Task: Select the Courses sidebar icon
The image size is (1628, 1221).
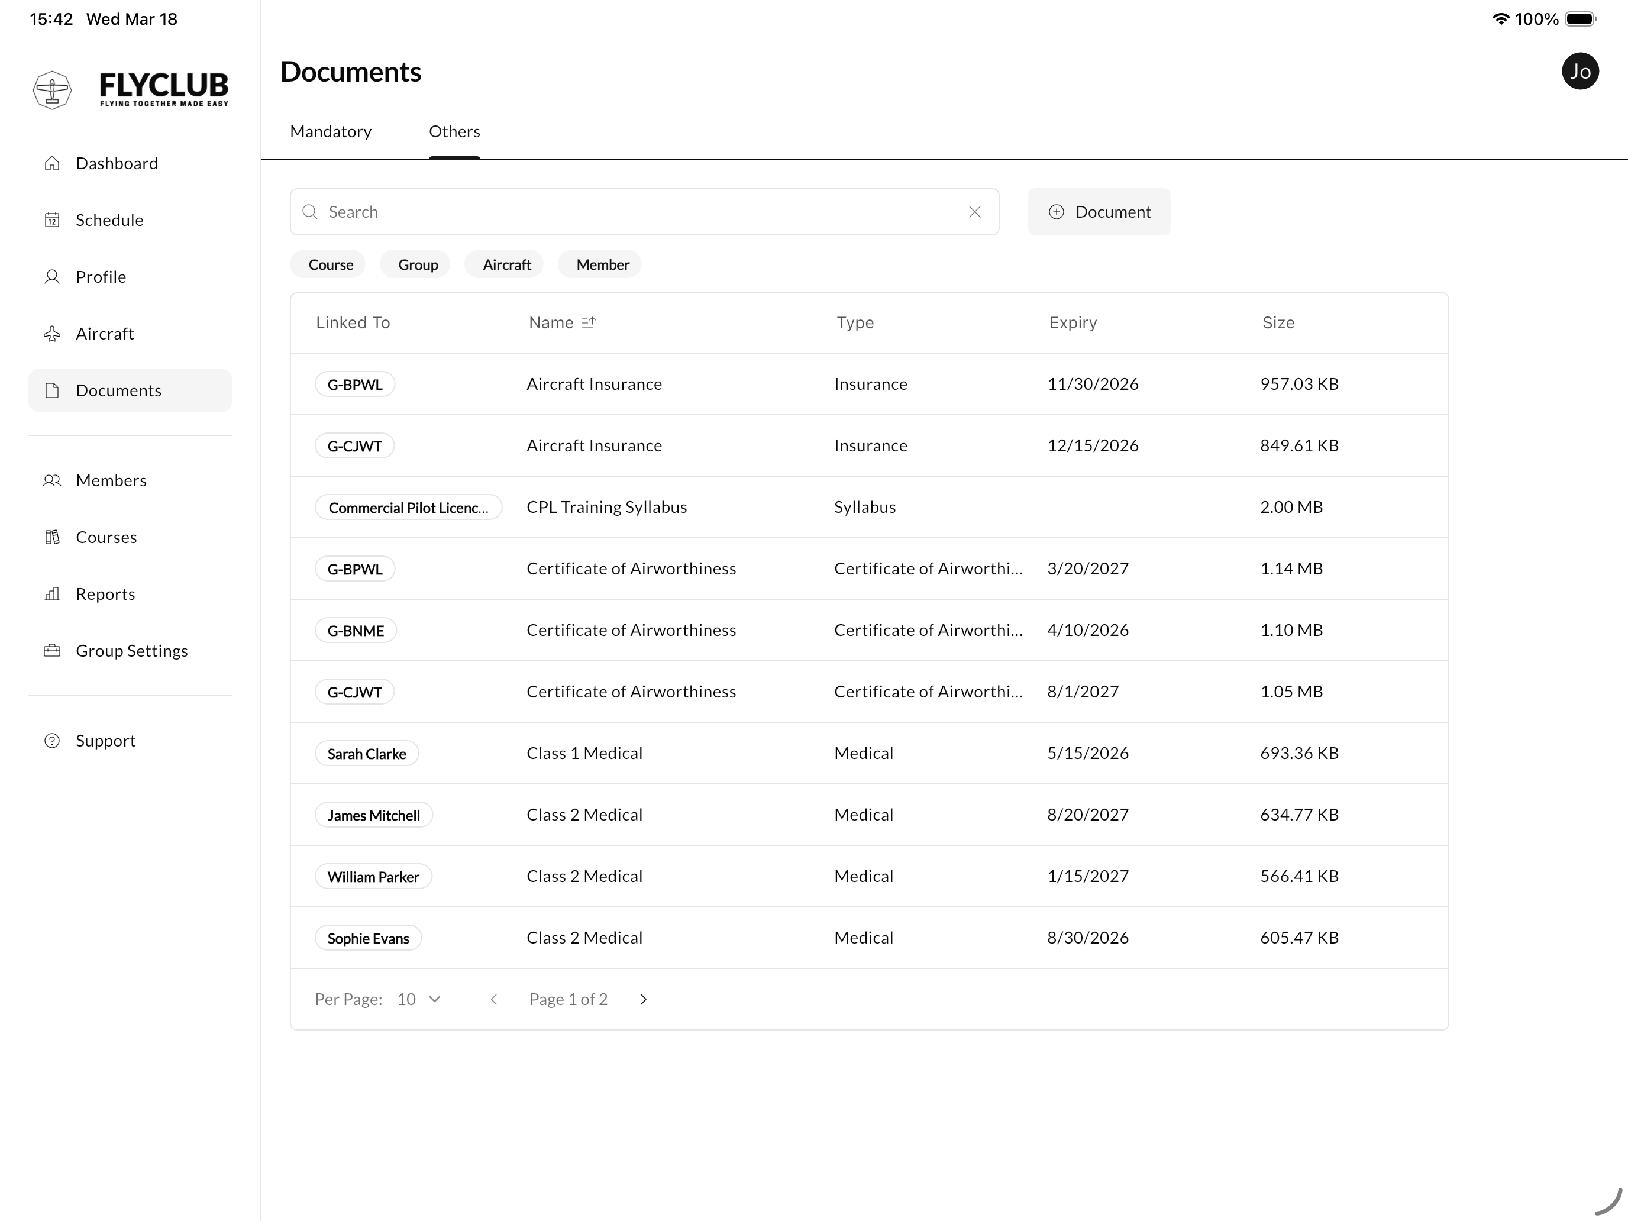Action: [52, 537]
